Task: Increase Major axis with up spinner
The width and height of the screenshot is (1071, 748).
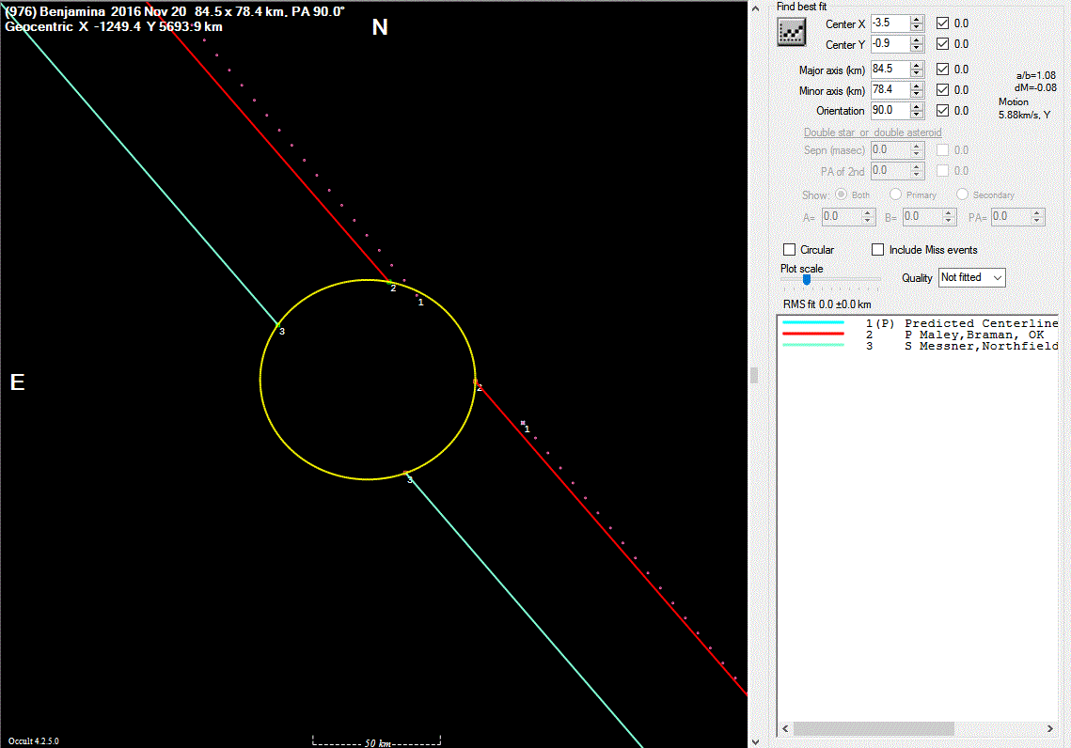Action: coord(917,65)
